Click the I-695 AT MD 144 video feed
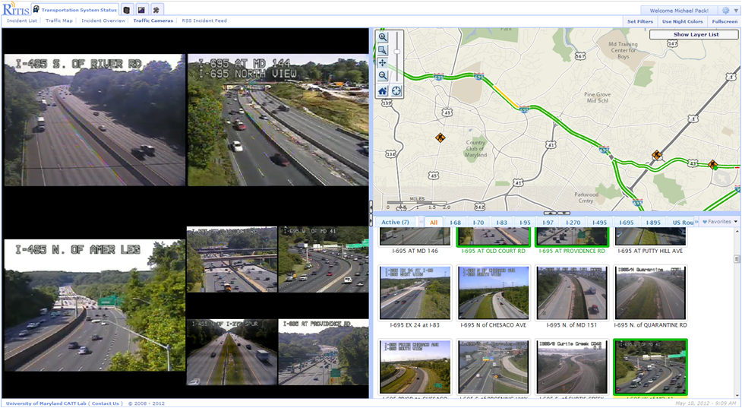742x408 pixels. [278, 120]
